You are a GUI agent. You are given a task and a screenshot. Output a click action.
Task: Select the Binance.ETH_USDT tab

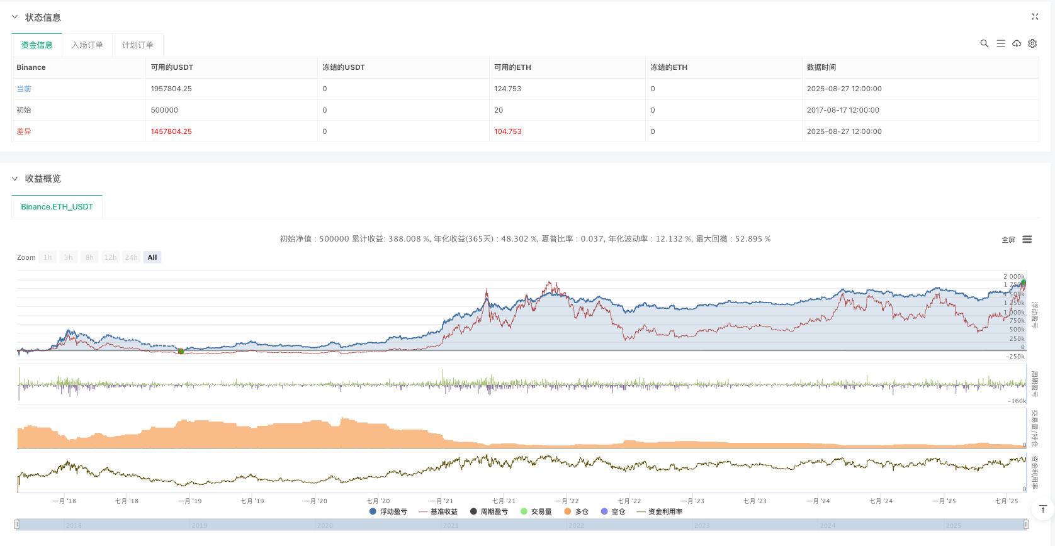57,207
